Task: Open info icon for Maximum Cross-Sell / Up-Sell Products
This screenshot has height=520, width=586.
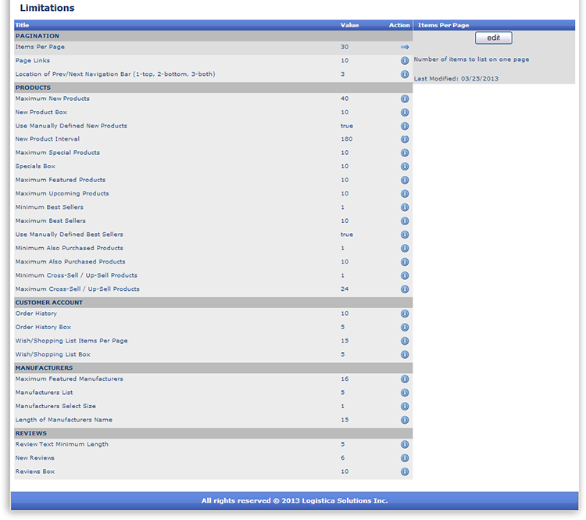Action: click(x=405, y=289)
